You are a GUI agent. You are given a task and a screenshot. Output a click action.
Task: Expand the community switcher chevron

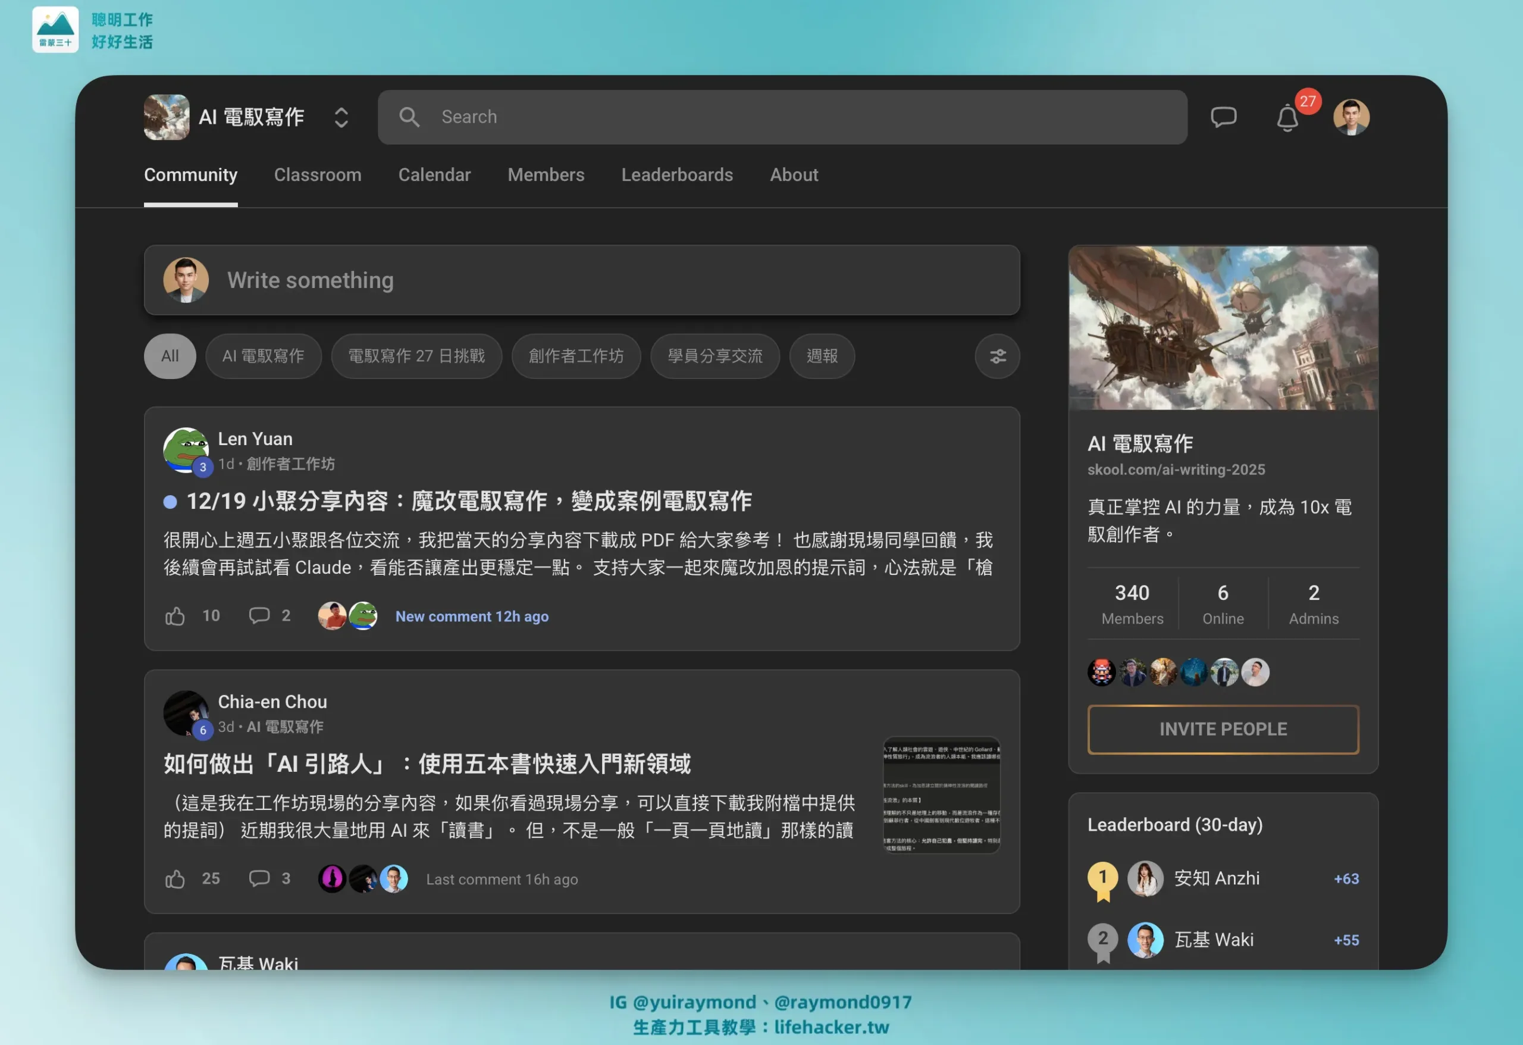(340, 117)
